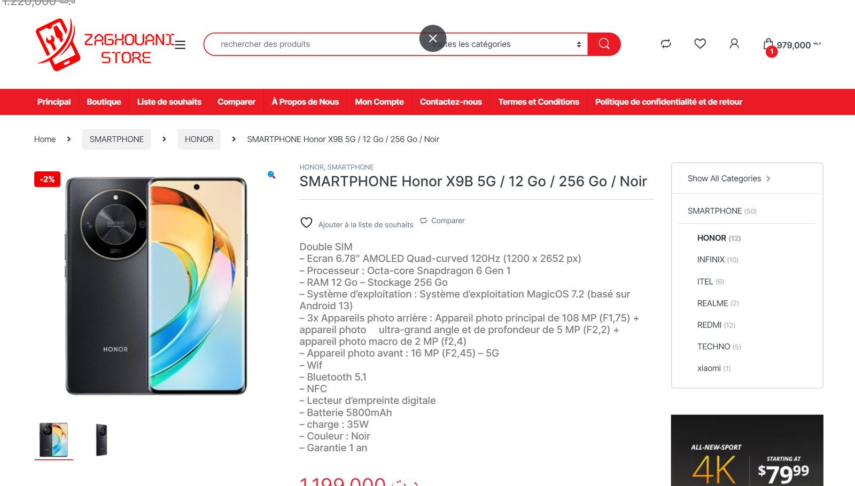Open the wishlist heart icon in header
This screenshot has height=486, width=855.
tap(700, 44)
